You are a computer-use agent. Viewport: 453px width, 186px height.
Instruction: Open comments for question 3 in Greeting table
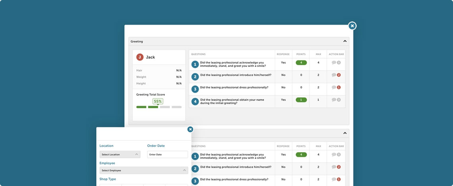coord(336,87)
